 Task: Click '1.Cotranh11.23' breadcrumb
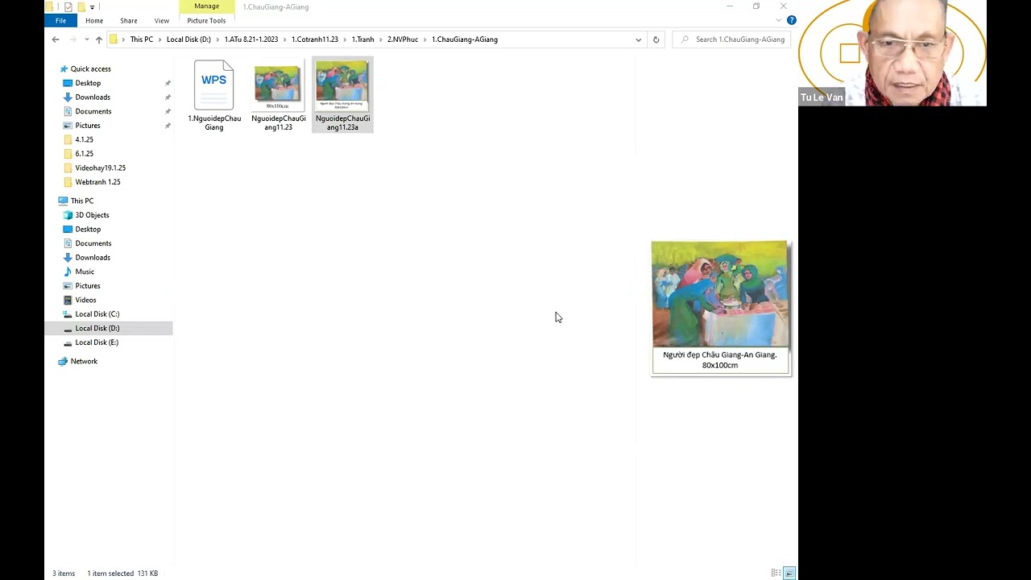[315, 39]
